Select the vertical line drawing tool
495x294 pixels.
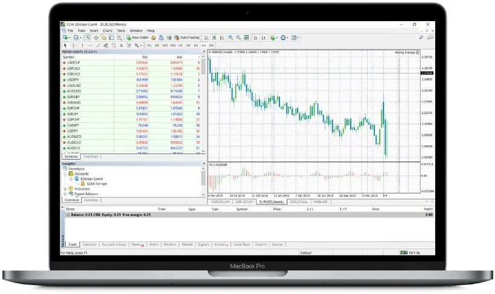click(x=82, y=45)
